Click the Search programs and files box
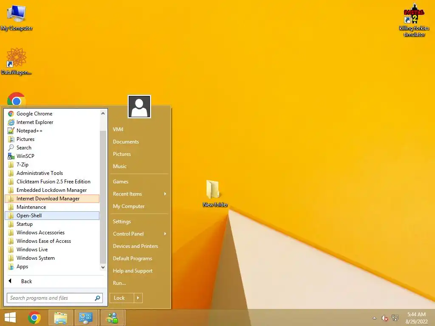Screen dimensions: 435x326 point(55,298)
